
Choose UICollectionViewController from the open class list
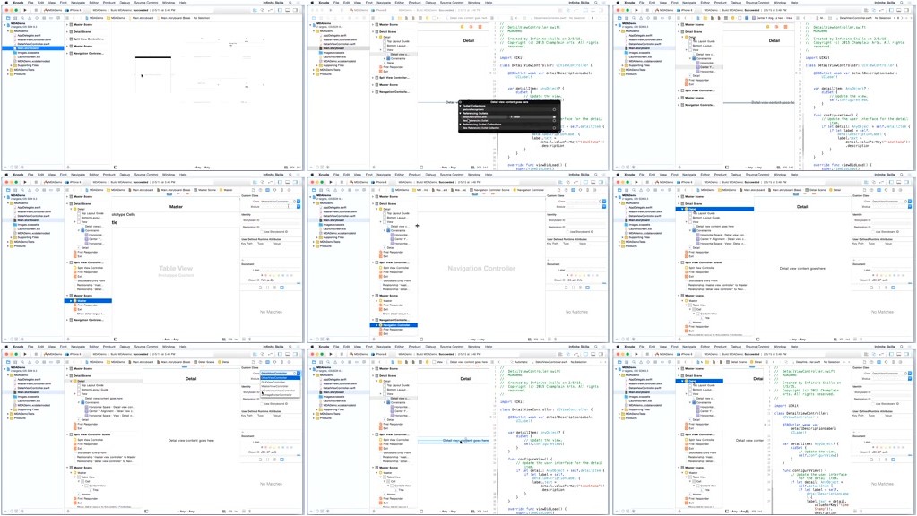click(x=279, y=391)
